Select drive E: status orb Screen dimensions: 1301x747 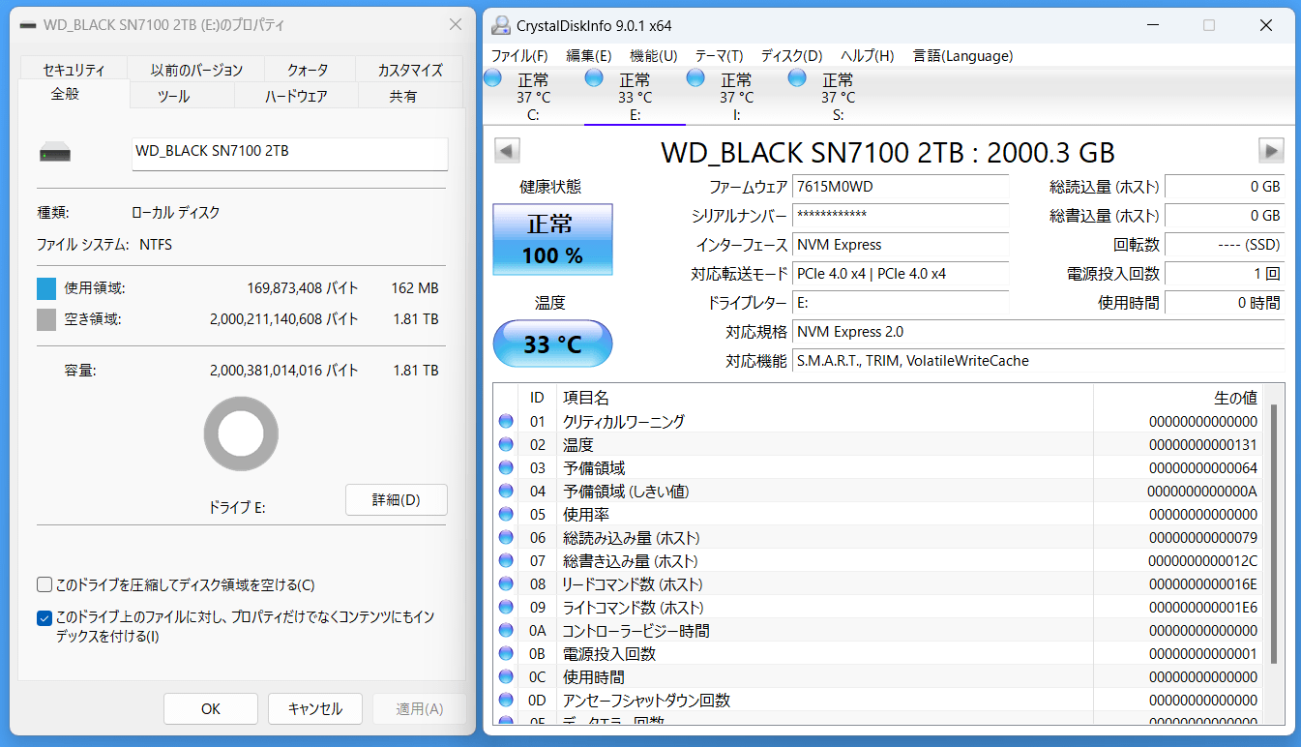594,77
